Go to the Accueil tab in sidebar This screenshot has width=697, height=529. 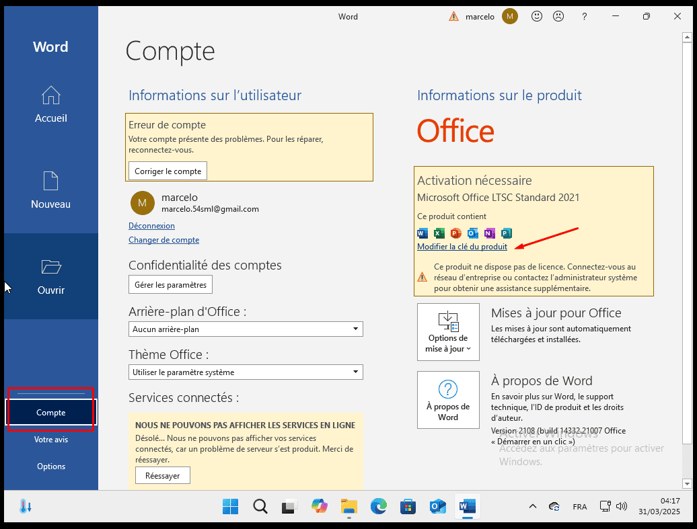51,105
